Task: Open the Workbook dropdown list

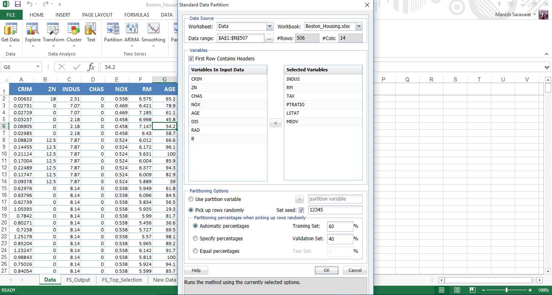Action: click(x=359, y=26)
